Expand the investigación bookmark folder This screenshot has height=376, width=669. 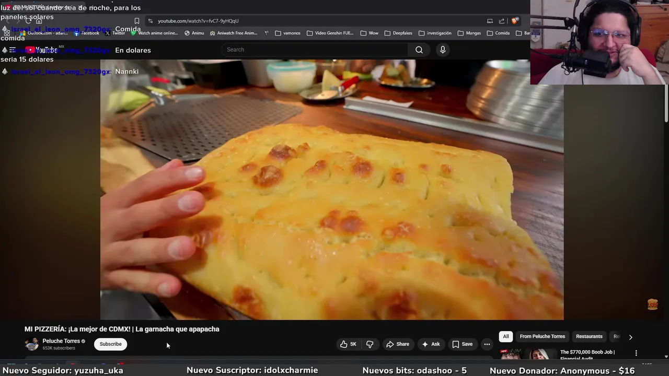[435, 33]
